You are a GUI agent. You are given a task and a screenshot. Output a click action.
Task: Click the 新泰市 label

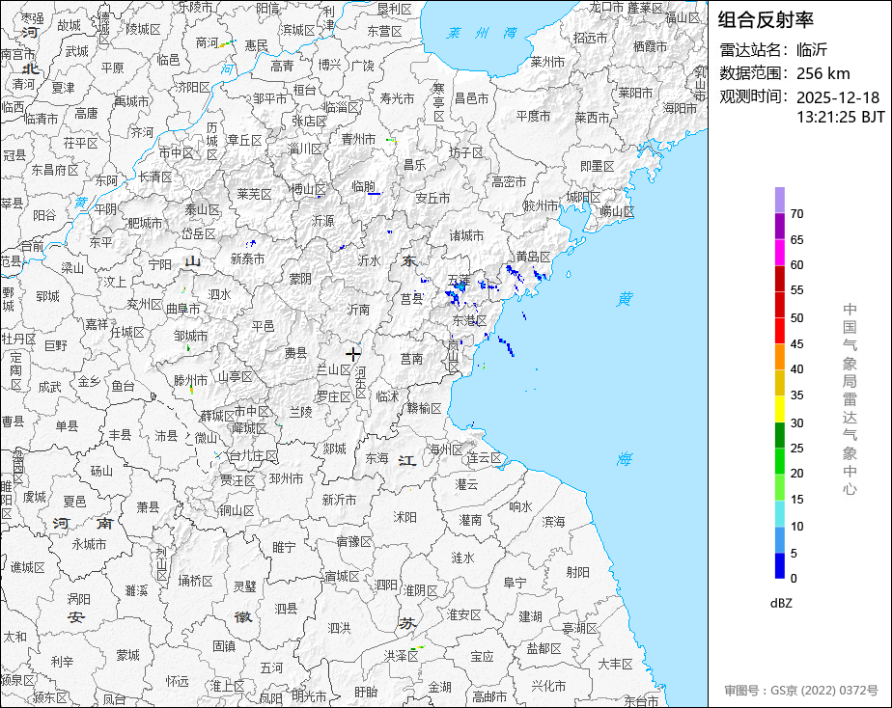pyautogui.click(x=247, y=259)
